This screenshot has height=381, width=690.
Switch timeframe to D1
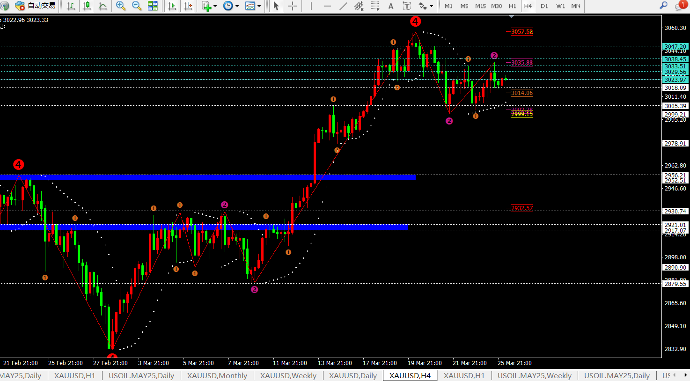(544, 6)
